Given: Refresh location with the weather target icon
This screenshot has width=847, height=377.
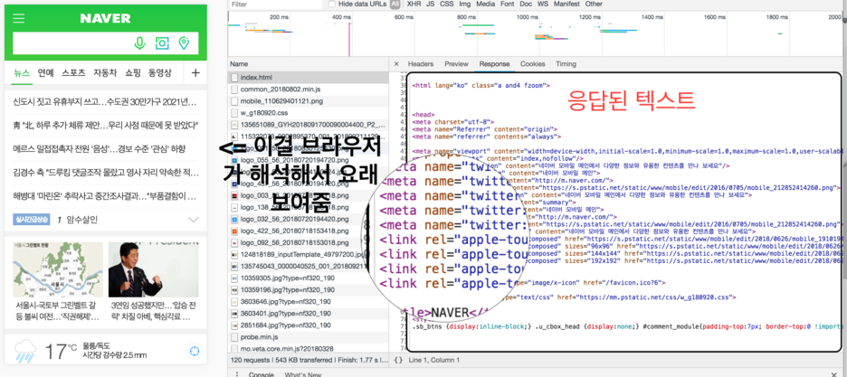Looking at the screenshot, I should [195, 351].
